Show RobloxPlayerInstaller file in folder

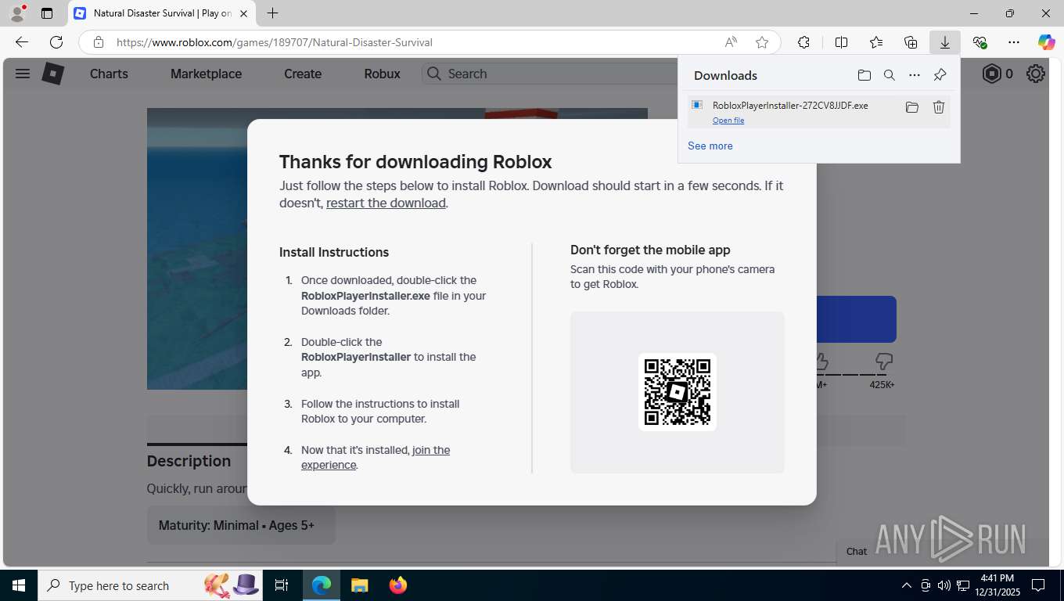911,107
